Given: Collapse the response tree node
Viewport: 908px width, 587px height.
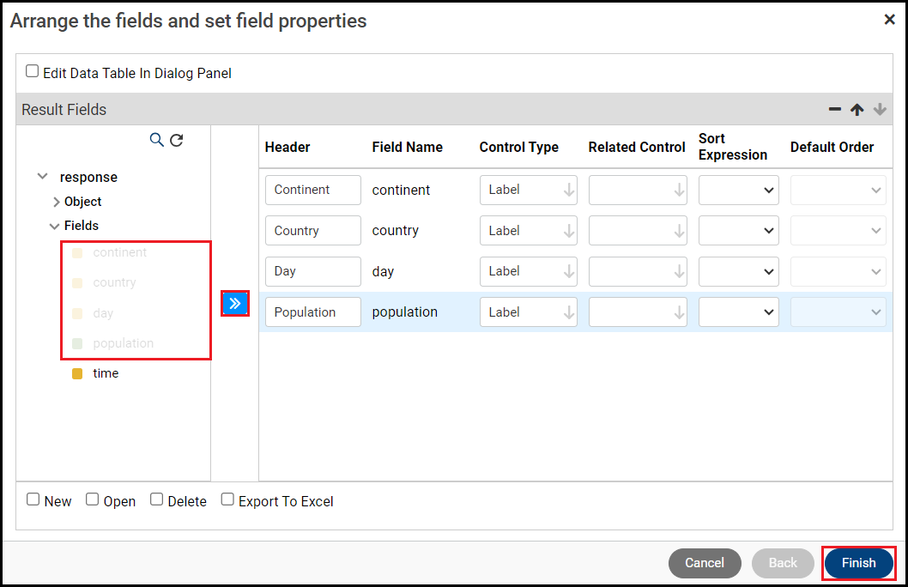Looking at the screenshot, I should [43, 177].
